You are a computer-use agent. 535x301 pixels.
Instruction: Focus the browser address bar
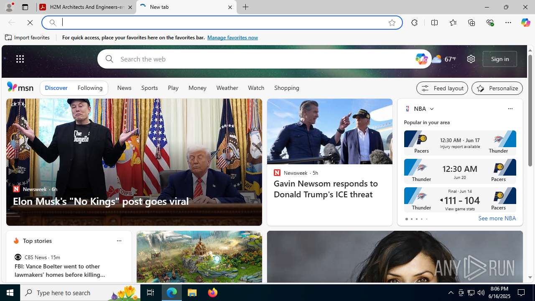pyautogui.click(x=222, y=23)
